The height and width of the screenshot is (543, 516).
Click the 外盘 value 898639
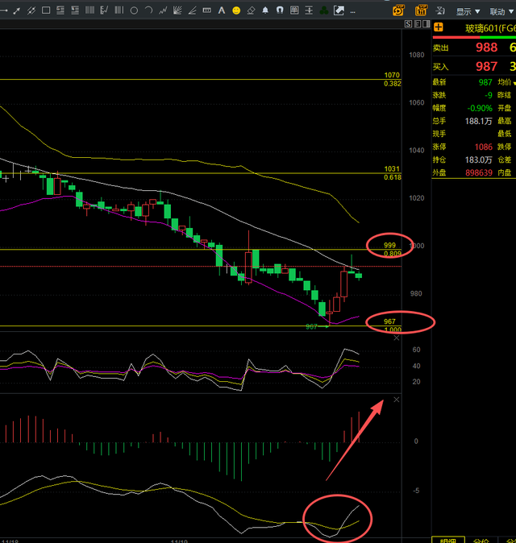click(x=479, y=172)
